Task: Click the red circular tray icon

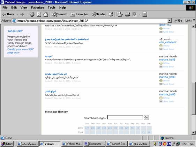Action: pos(165,144)
